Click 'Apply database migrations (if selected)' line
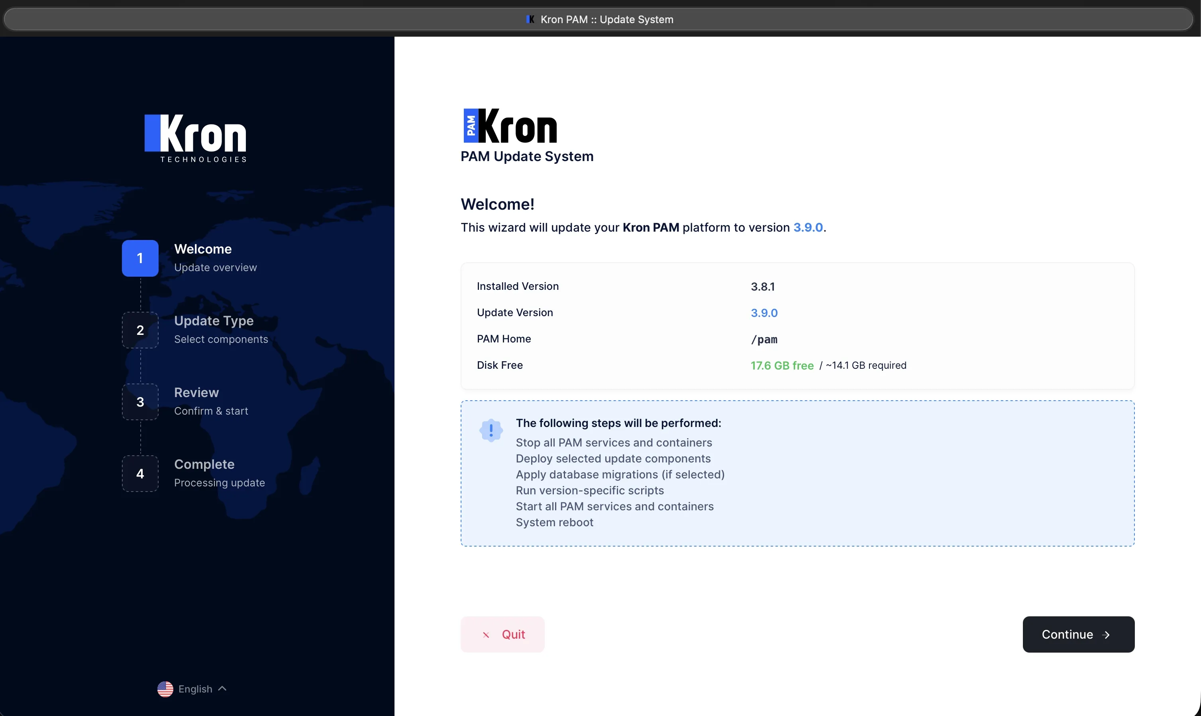1201x716 pixels. [x=620, y=475]
